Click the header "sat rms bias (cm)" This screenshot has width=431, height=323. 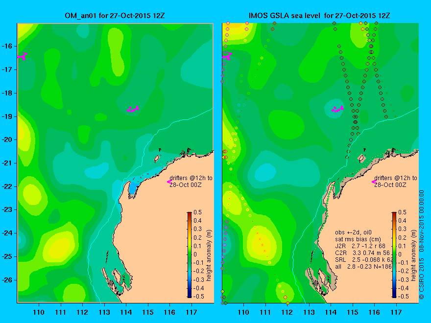point(358,239)
